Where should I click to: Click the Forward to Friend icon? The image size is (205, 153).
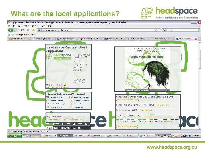pos(71,97)
